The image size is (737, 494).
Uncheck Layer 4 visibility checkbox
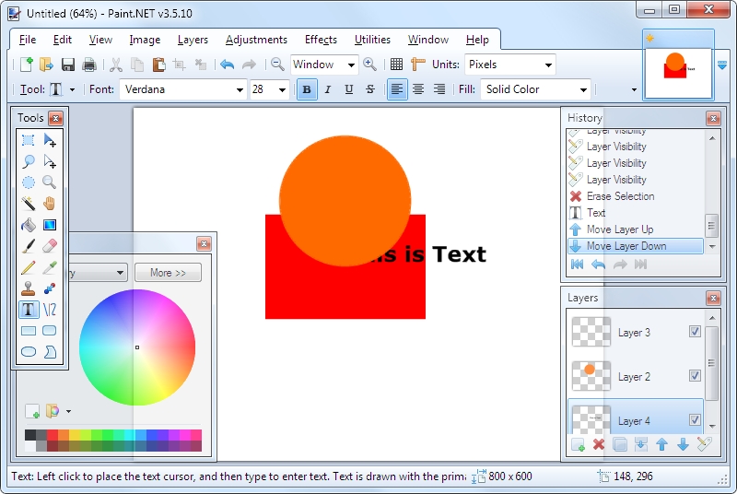tap(696, 420)
